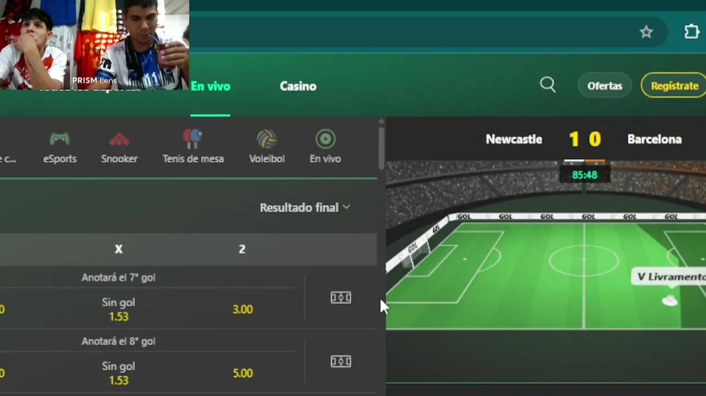The image size is (706, 396).
Task: Open match tracker icon for 7° gol
Action: pyautogui.click(x=340, y=298)
